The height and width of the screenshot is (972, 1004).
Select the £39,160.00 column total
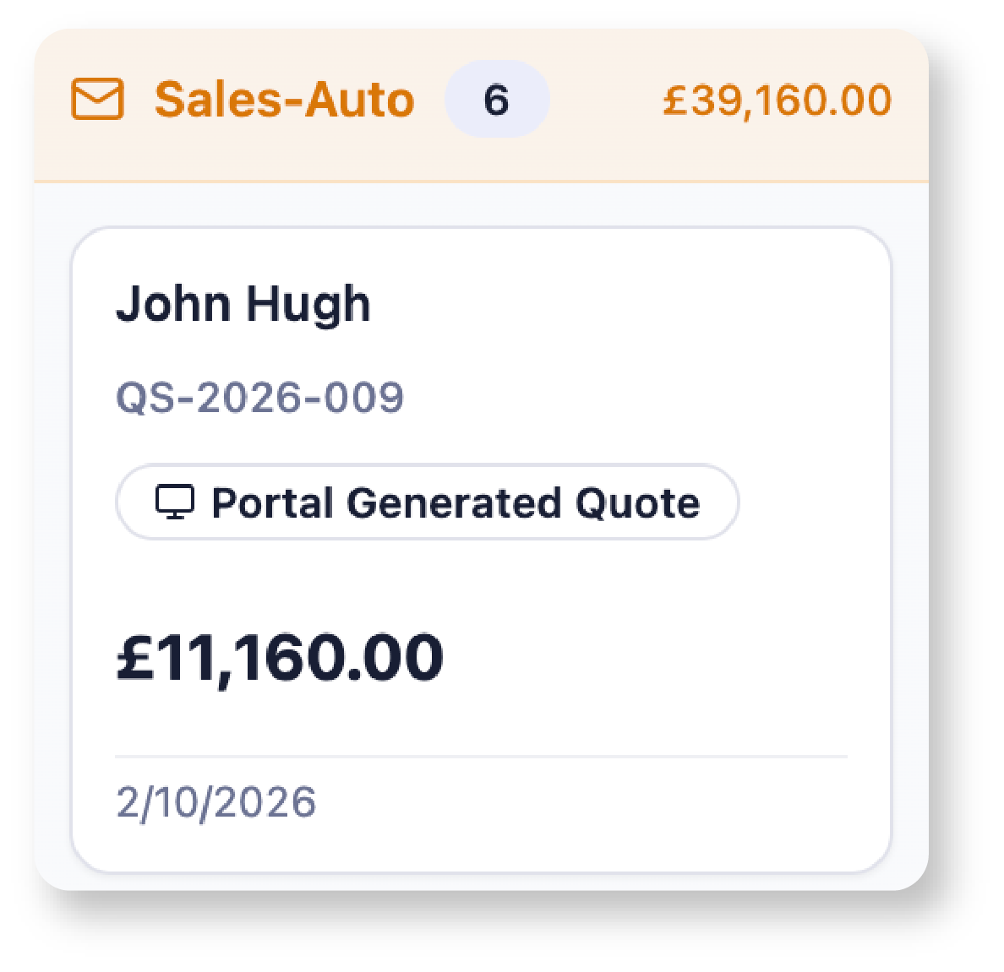(x=777, y=100)
